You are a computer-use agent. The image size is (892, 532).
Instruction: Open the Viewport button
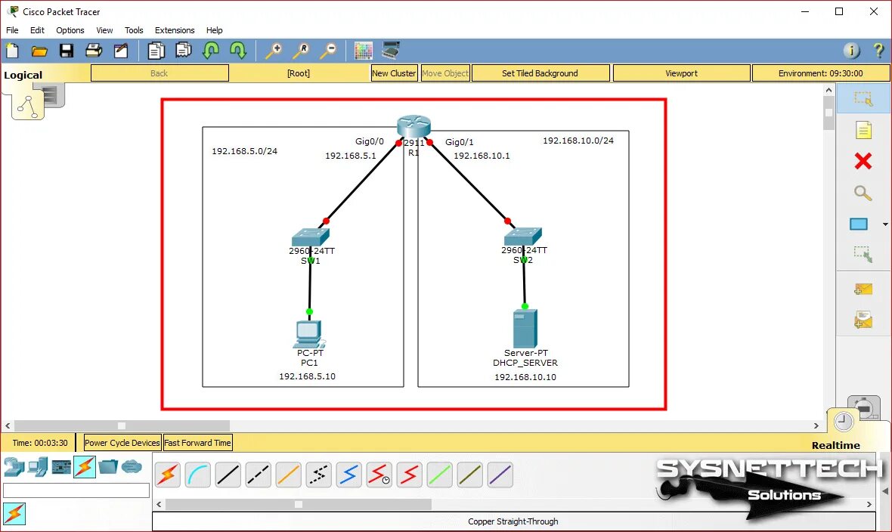[x=682, y=73]
